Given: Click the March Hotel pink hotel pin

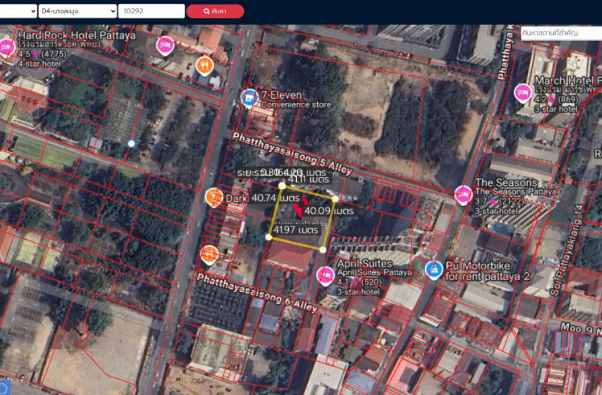Looking at the screenshot, I should coord(523,93).
